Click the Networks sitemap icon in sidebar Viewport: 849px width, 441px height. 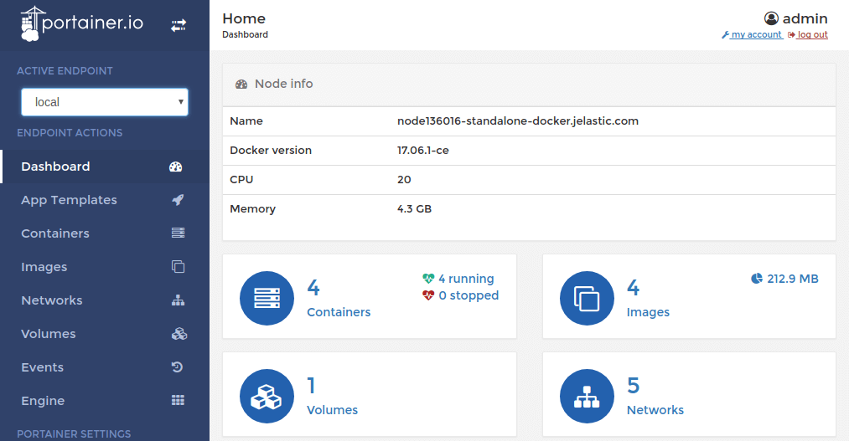[x=178, y=300]
